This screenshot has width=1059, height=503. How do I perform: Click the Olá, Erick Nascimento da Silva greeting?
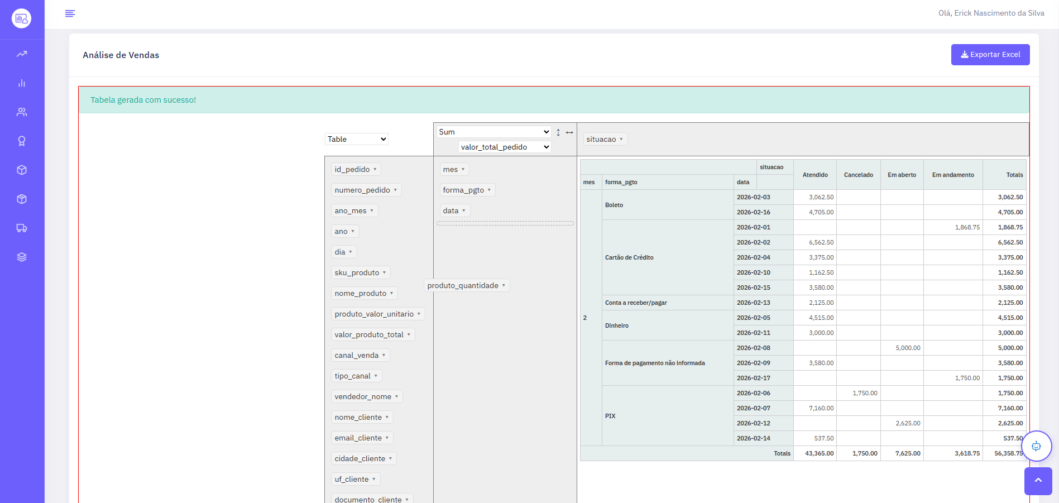tap(991, 13)
